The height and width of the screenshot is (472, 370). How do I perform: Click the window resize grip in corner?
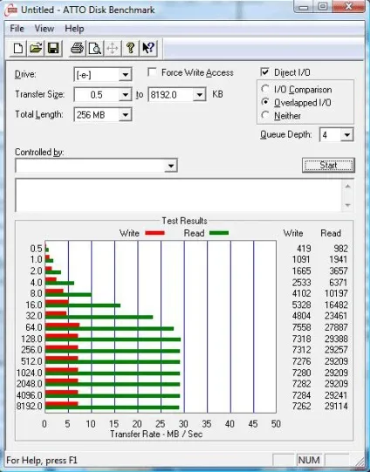tap(360, 461)
